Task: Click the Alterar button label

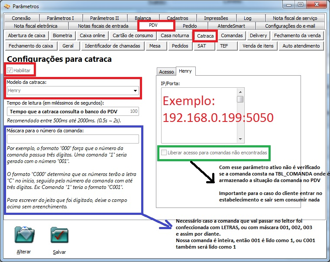Action: point(24,252)
